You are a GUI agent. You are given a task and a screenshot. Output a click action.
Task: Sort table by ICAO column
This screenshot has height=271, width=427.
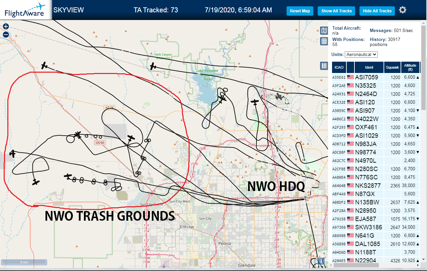coord(339,67)
